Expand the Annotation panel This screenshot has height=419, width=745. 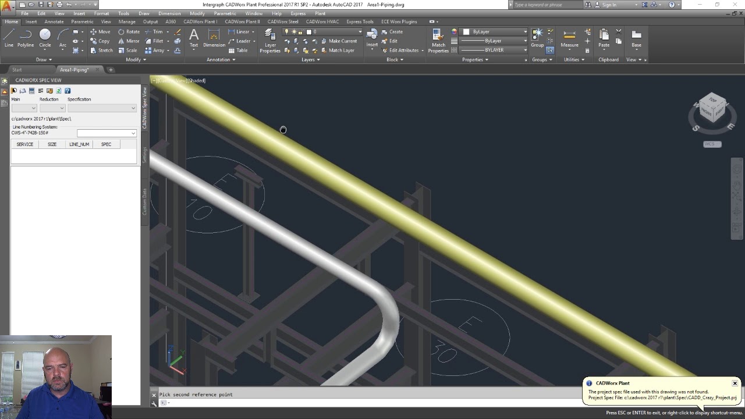point(221,59)
